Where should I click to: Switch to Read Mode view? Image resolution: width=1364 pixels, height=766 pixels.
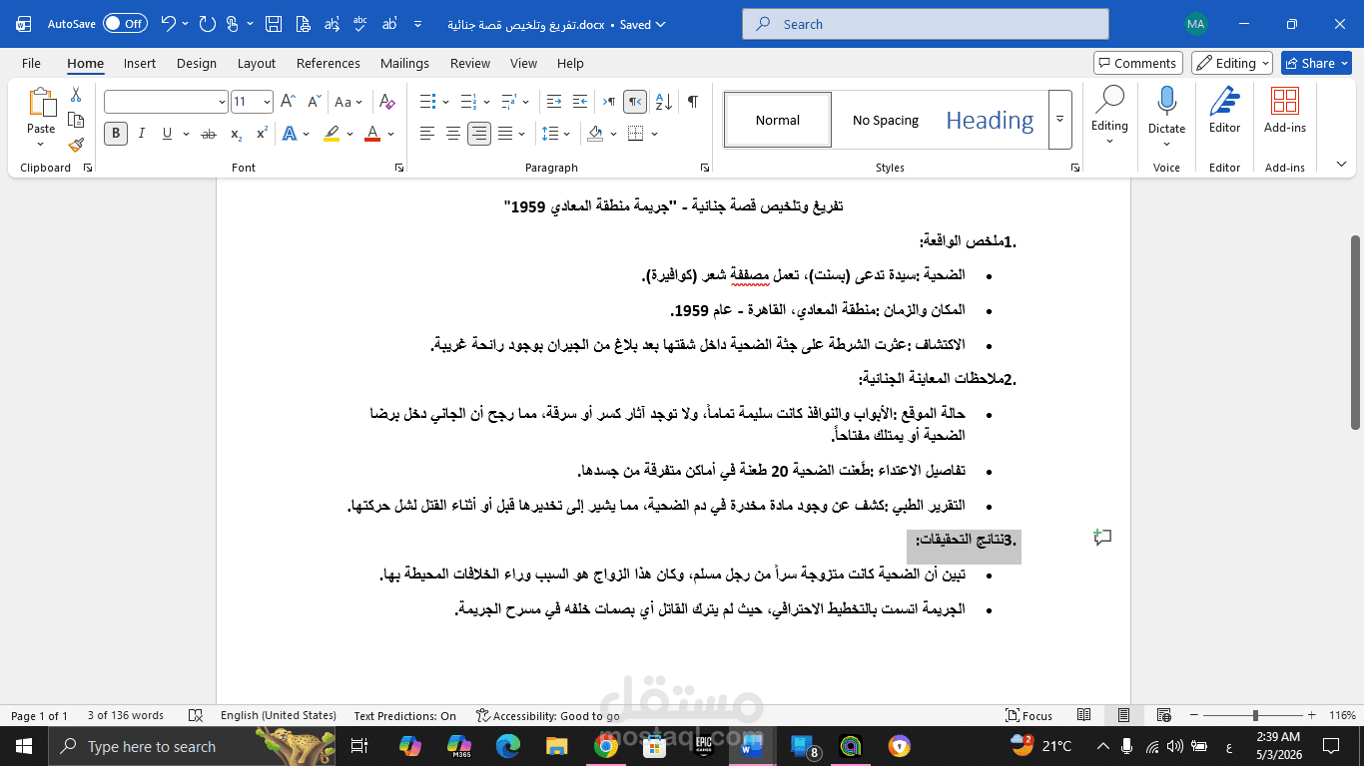pos(1084,715)
